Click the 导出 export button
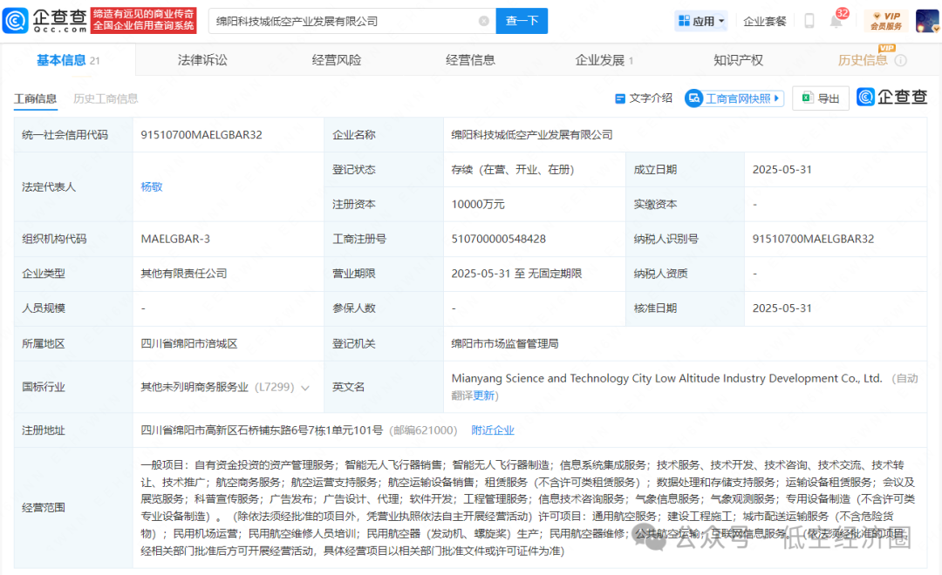The height and width of the screenshot is (575, 942). (820, 98)
